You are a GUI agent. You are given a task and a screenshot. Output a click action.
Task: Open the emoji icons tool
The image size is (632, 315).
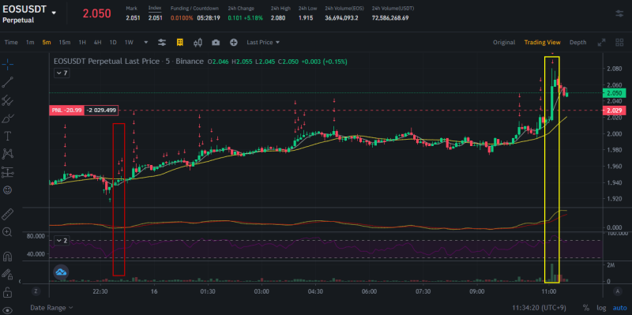7,189
